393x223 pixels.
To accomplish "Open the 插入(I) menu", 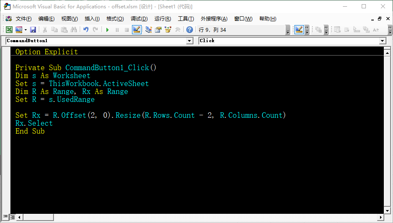I will pyautogui.click(x=92, y=19).
